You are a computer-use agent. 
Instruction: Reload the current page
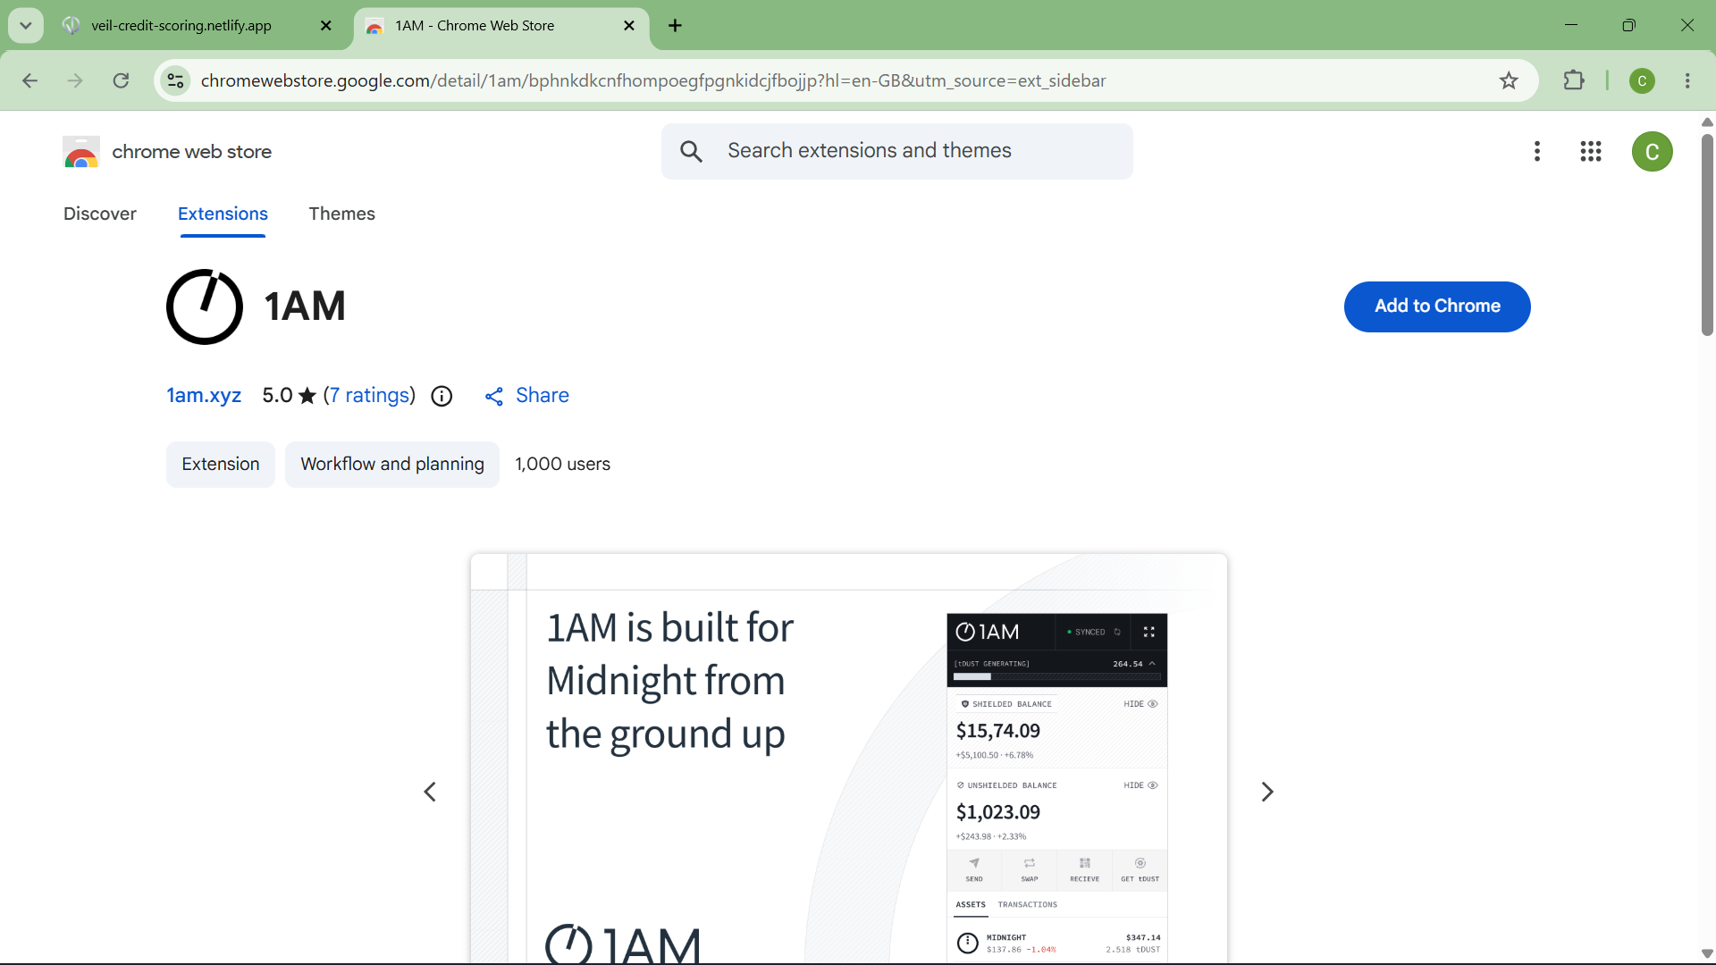click(x=122, y=80)
